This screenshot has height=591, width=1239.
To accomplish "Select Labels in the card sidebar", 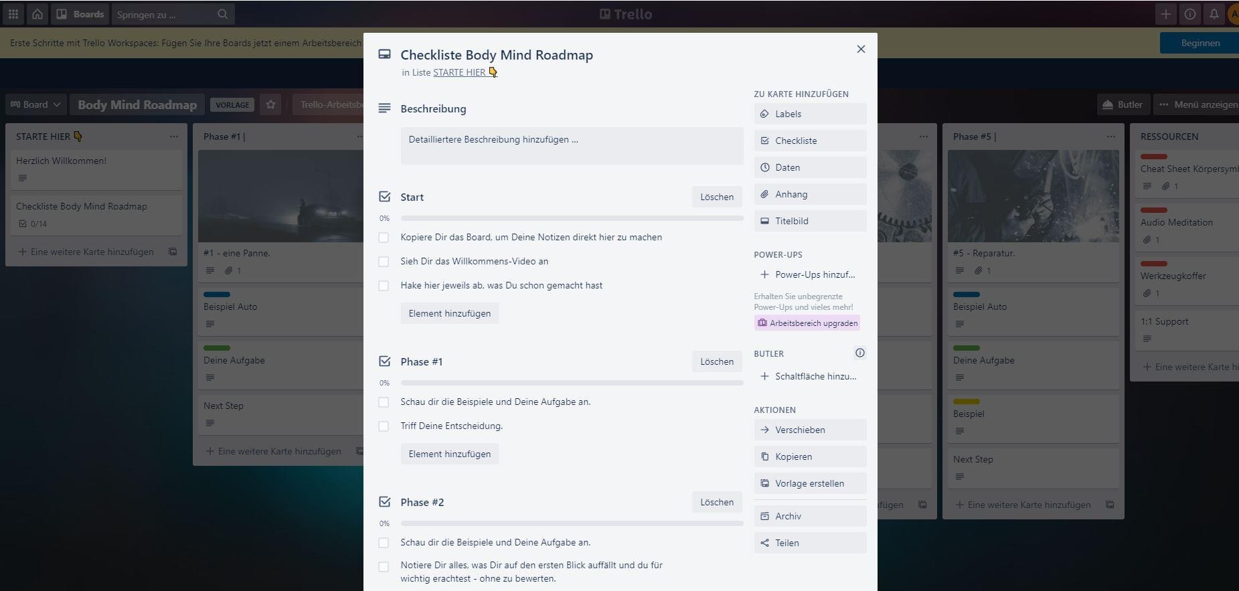I will 809,114.
